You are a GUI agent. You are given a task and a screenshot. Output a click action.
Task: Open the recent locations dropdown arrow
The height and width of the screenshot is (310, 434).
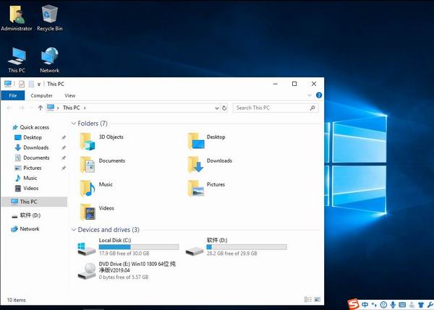point(32,108)
